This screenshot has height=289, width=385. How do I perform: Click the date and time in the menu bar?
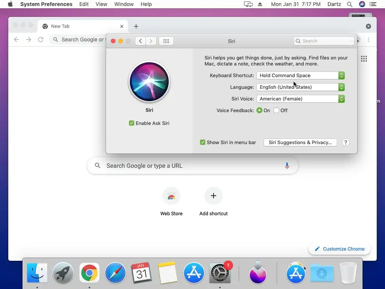pyautogui.click(x=296, y=4)
